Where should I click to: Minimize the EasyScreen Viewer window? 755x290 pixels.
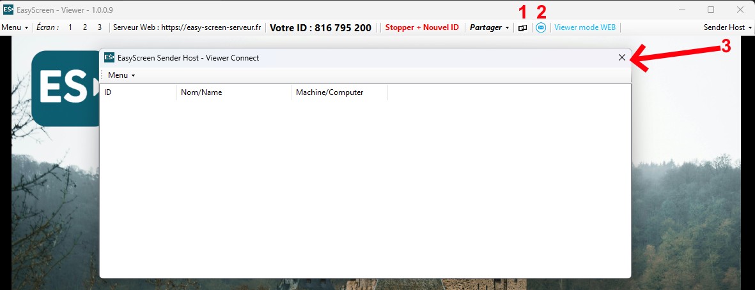(682, 10)
